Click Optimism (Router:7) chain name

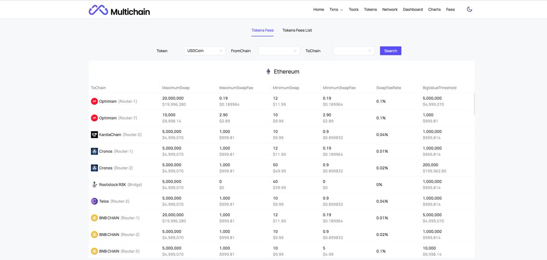[x=118, y=118]
